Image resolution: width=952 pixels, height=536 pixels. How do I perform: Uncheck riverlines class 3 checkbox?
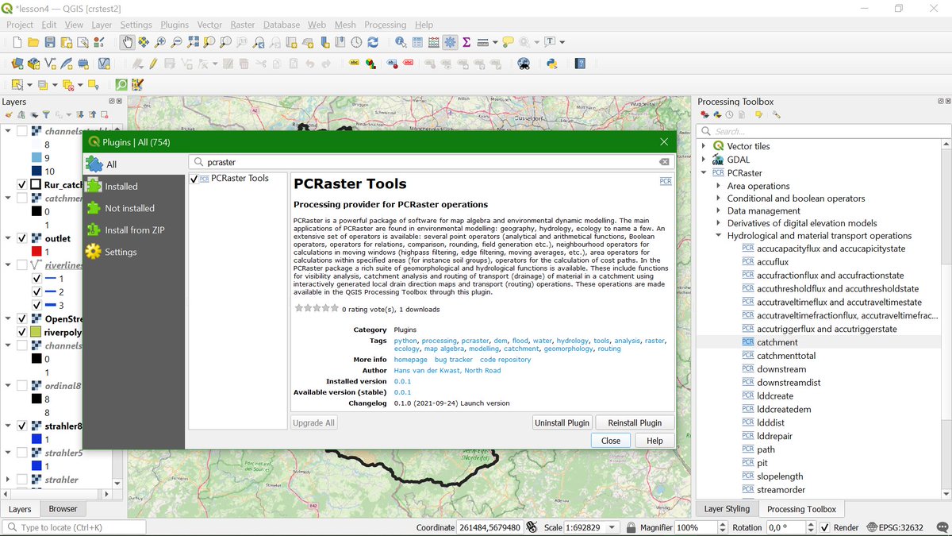(x=36, y=306)
